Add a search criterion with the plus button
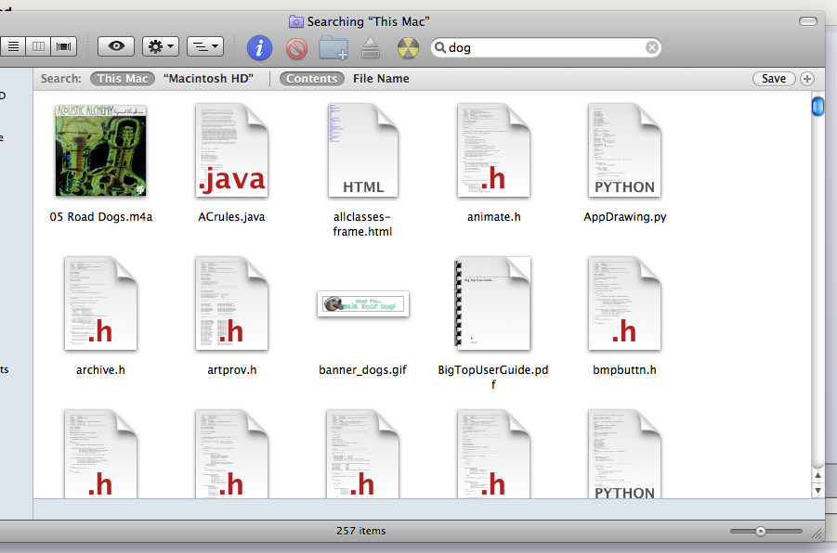This screenshot has height=553, width=837. coord(806,79)
